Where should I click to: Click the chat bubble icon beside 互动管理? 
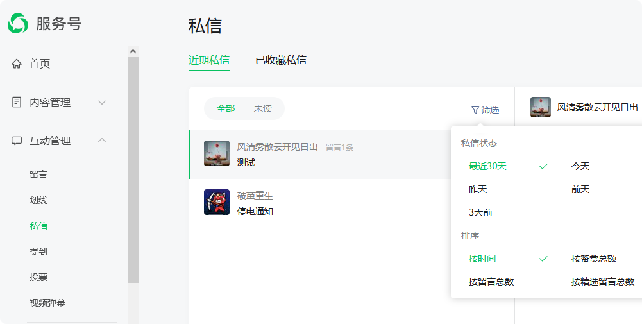click(x=17, y=141)
